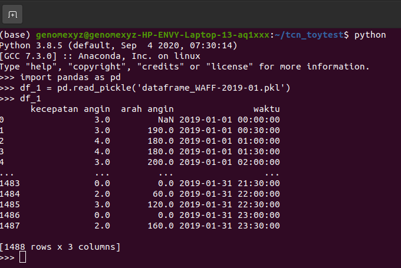
Task: Click the 'Python 3.8.5' version text
Action: [x=31, y=45]
